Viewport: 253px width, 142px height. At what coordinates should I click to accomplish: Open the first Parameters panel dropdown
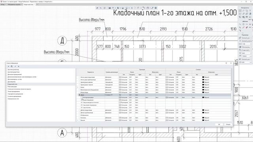click(247, 38)
